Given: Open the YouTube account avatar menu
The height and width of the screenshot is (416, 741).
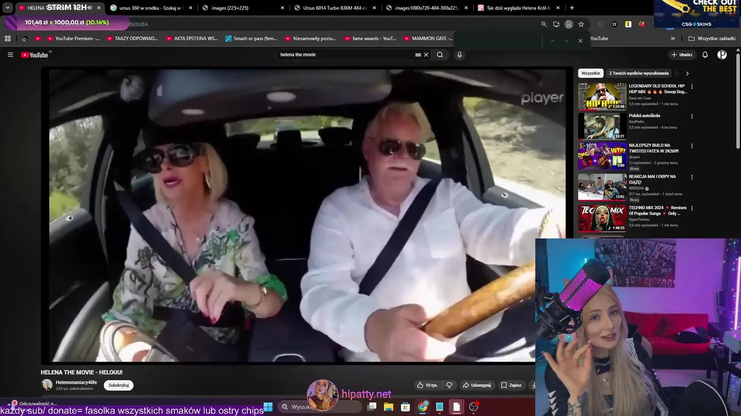Looking at the screenshot, I should (722, 55).
